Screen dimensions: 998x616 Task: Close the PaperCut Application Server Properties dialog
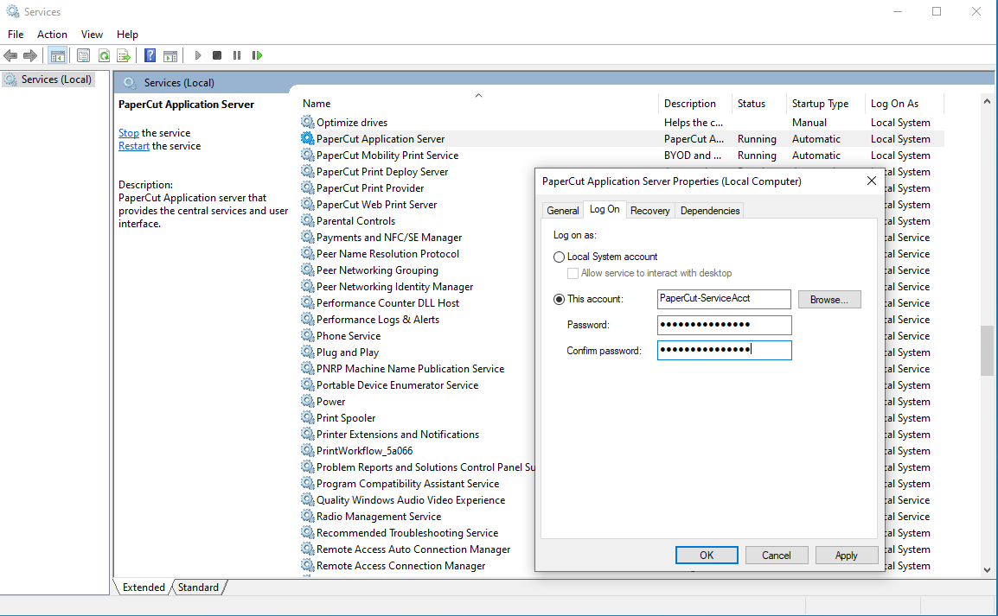click(x=872, y=181)
